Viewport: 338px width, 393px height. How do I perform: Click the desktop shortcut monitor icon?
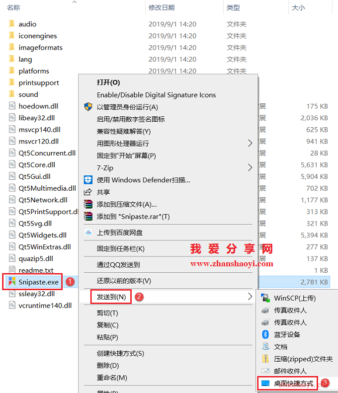(x=265, y=383)
